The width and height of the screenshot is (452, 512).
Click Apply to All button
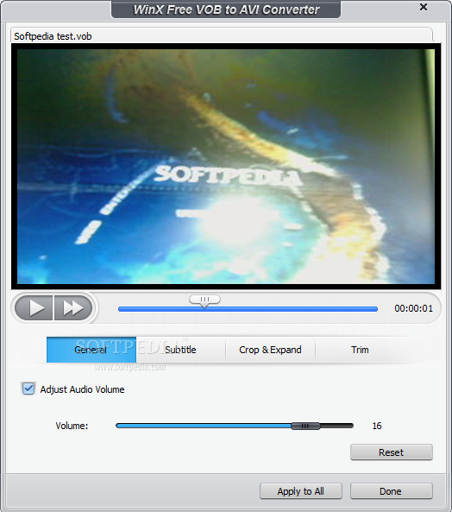[301, 491]
